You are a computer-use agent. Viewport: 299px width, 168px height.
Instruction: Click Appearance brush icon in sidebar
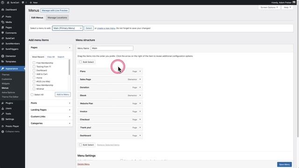(x=3, y=69)
